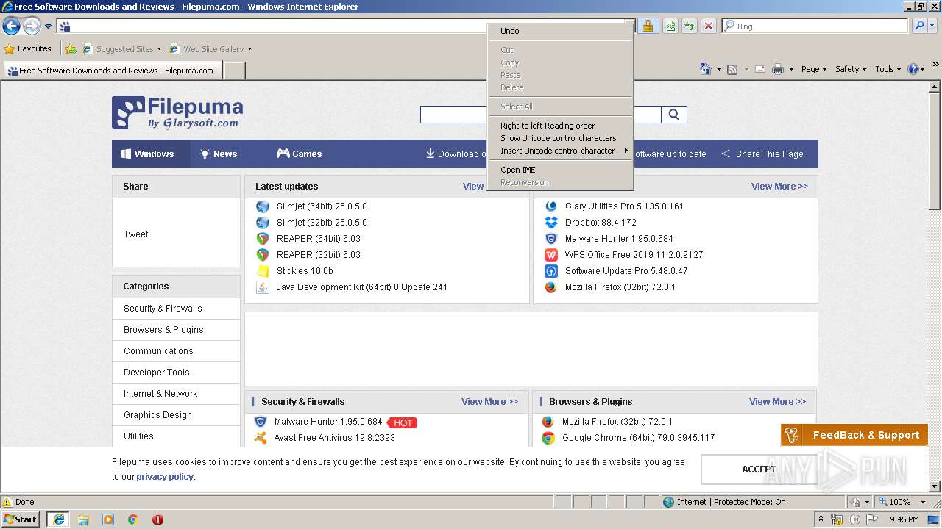This screenshot has width=942, height=529.
Task: Open the News navigation tab
Action: pyautogui.click(x=218, y=154)
